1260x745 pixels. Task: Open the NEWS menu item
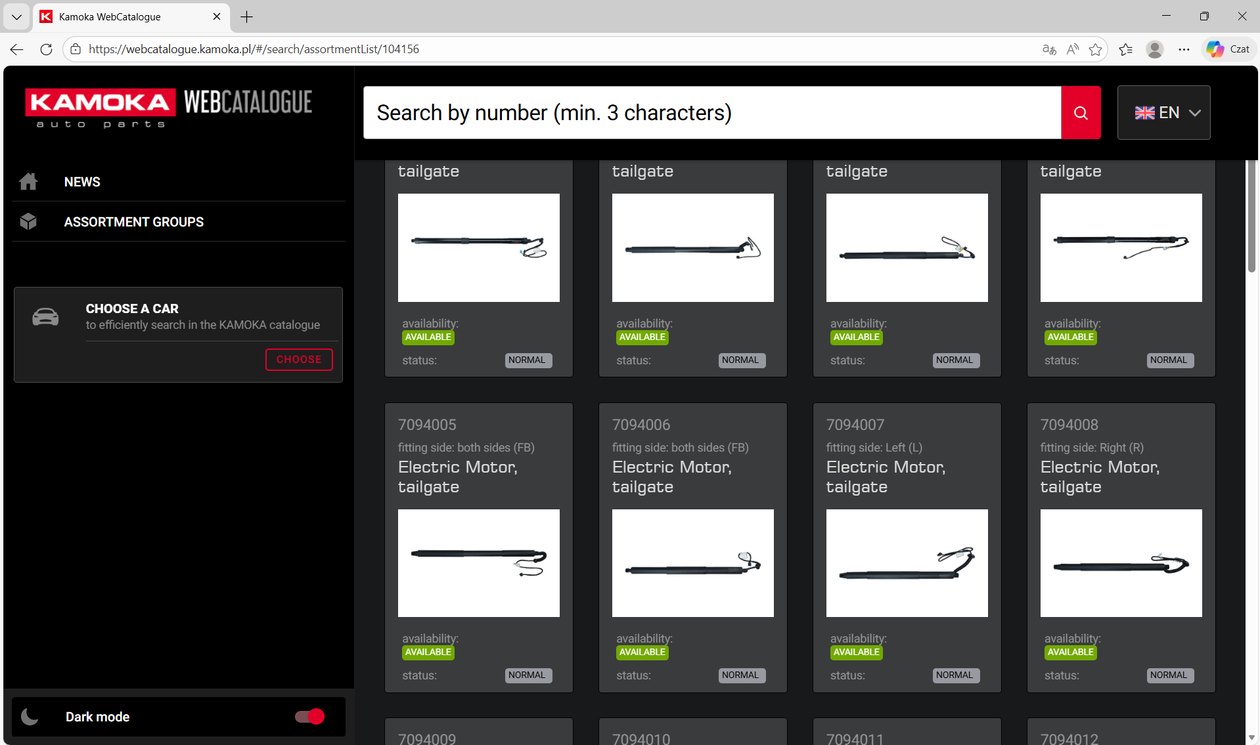tap(82, 182)
